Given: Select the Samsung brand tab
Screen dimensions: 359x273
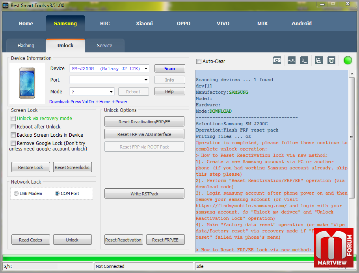Looking at the screenshot, I should 65,23.
